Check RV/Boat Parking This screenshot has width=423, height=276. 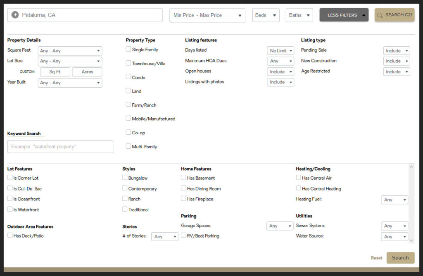tap(183, 235)
